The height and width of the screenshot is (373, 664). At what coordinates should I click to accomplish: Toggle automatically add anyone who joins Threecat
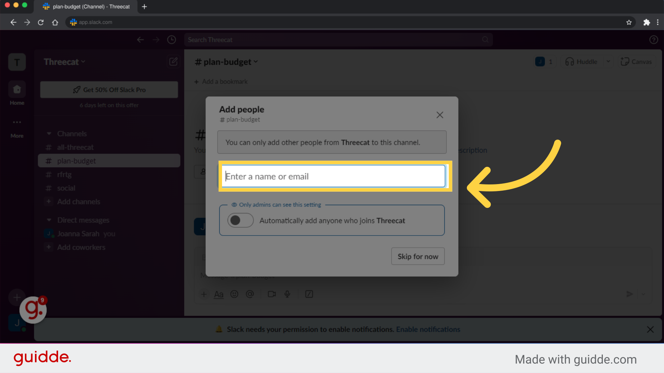[x=240, y=220]
